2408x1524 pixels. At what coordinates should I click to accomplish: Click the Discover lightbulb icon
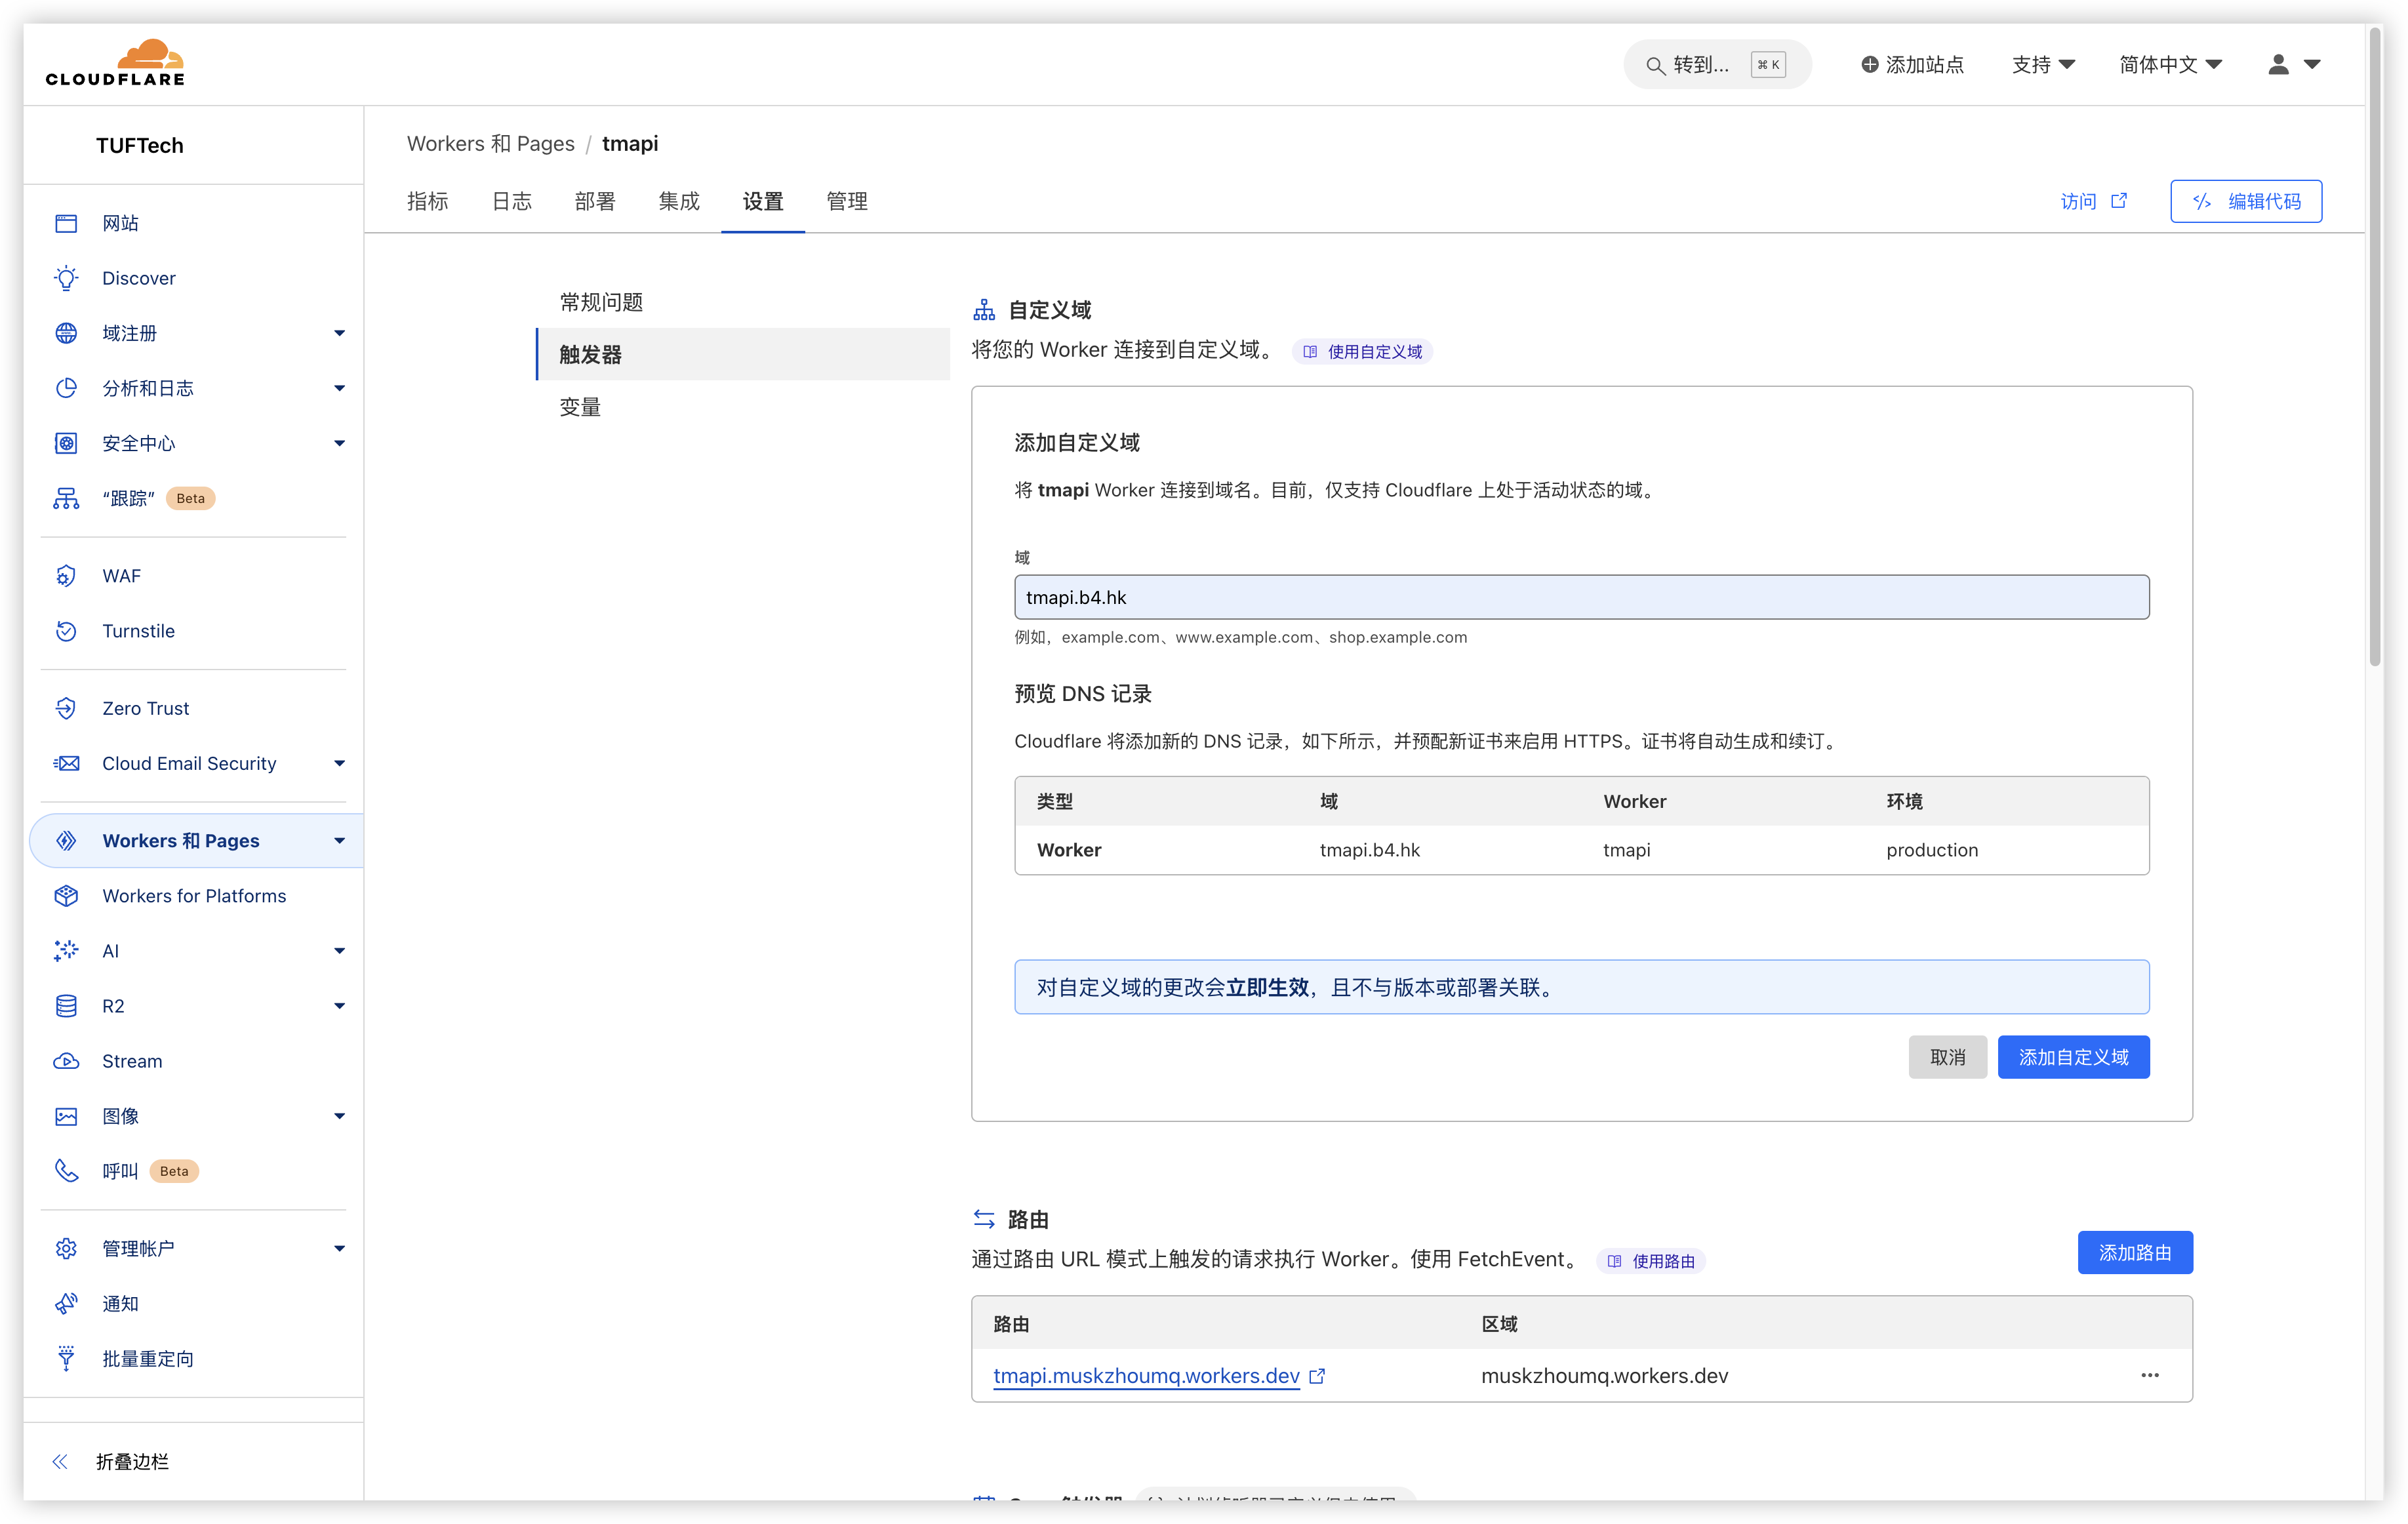[x=66, y=278]
